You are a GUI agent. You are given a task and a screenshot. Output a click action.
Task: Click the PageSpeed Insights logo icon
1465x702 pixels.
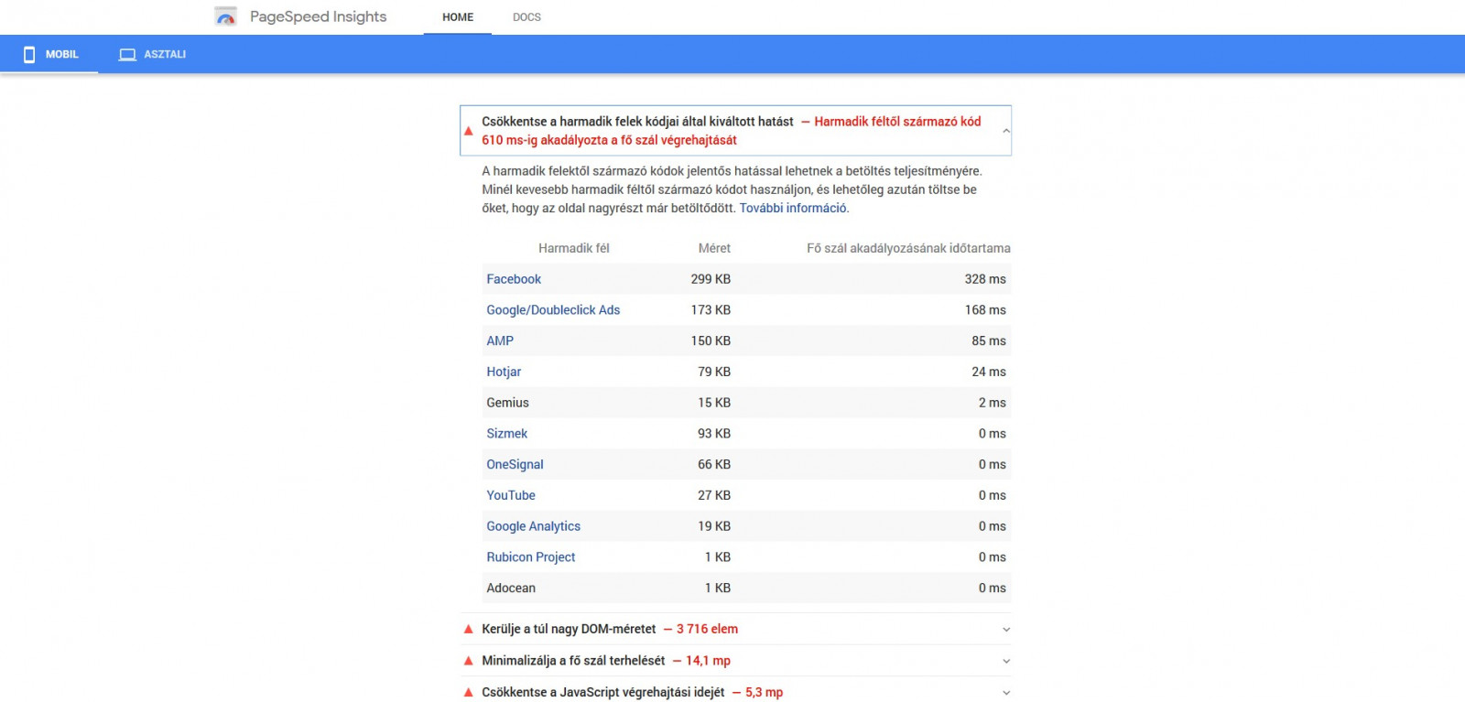coord(225,16)
